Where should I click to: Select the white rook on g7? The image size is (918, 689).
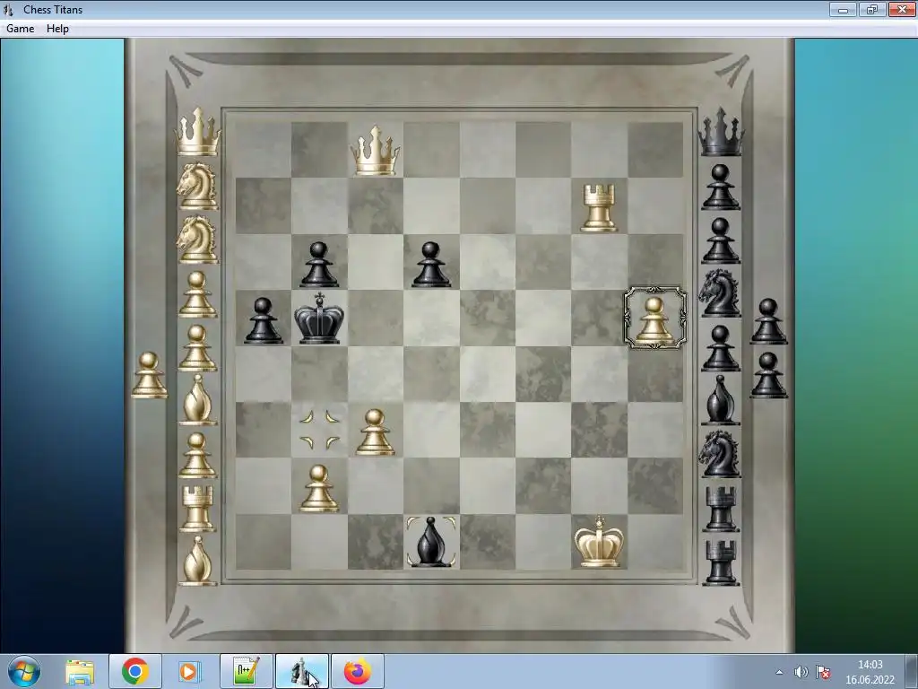[598, 207]
